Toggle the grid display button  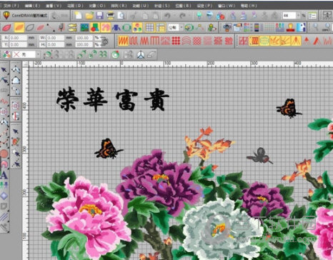150,27
